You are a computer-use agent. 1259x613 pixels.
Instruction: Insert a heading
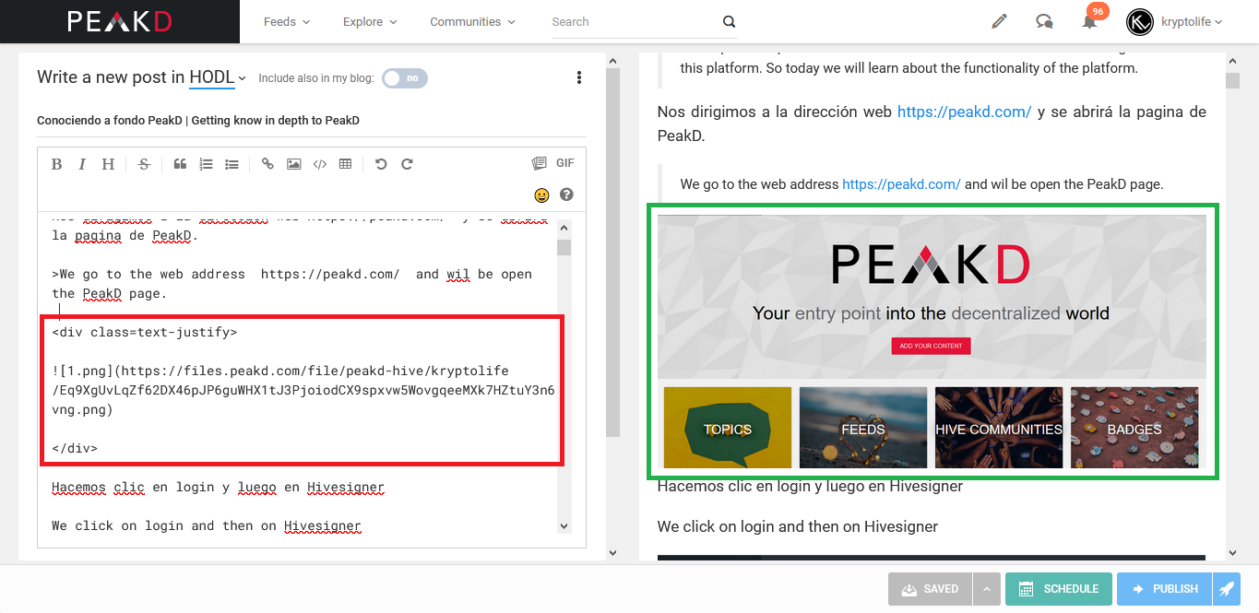108,164
